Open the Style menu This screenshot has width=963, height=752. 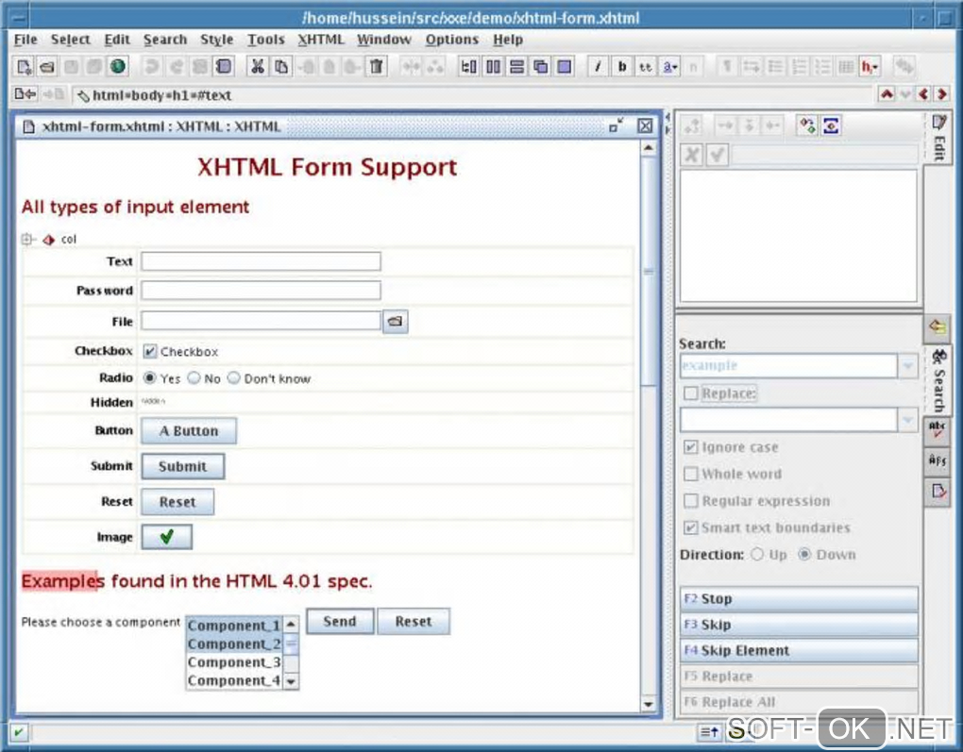click(x=217, y=40)
